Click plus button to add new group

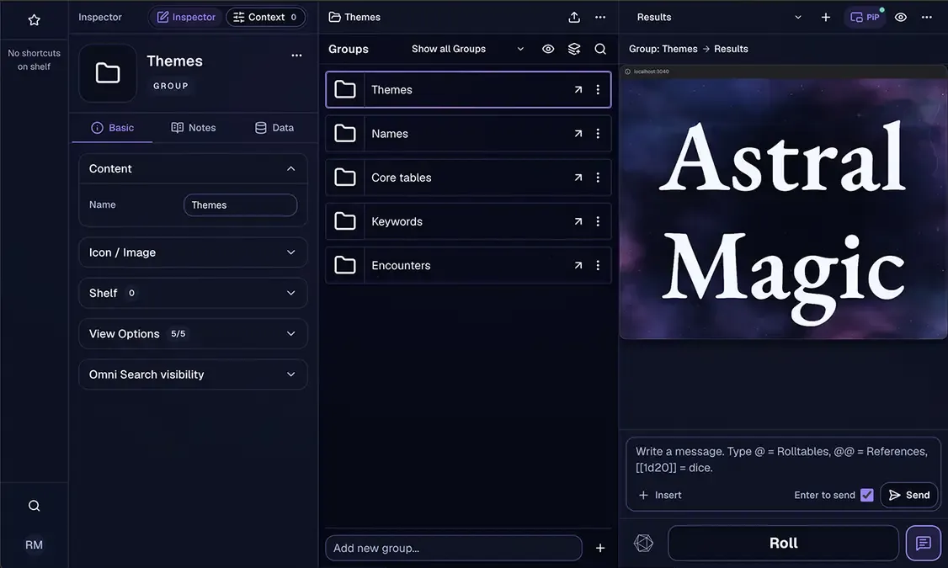tap(599, 548)
